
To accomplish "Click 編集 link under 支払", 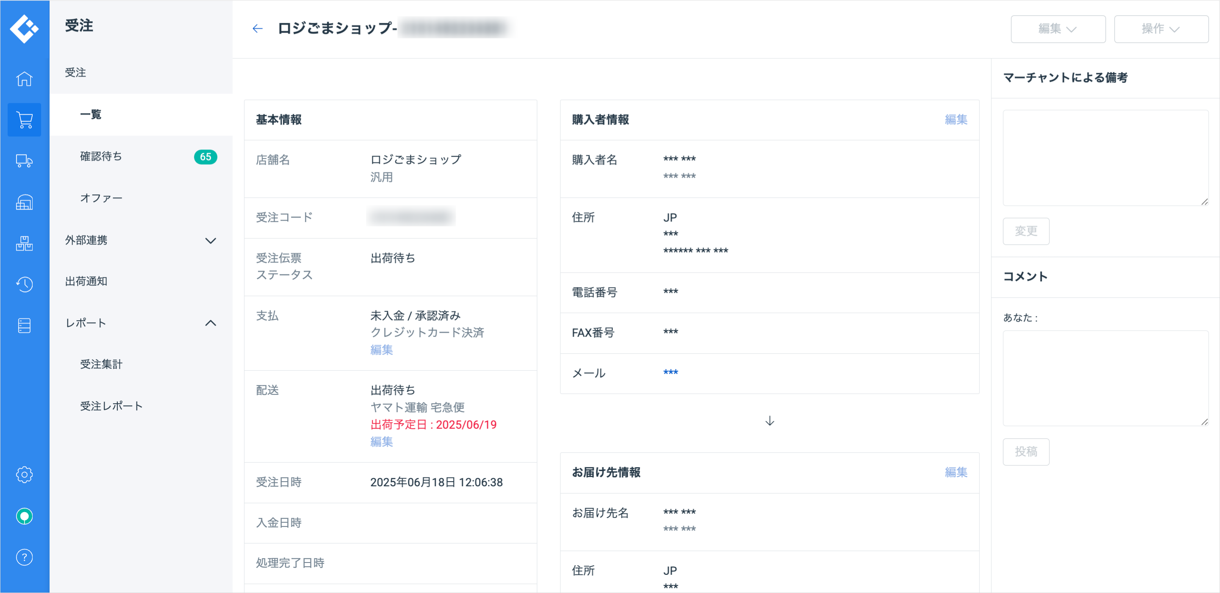I will point(381,349).
